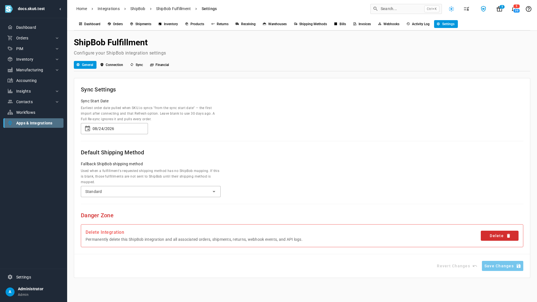Screen dimensions: 537x302
Task: Switch to the Receiving tab
Action: click(246, 24)
